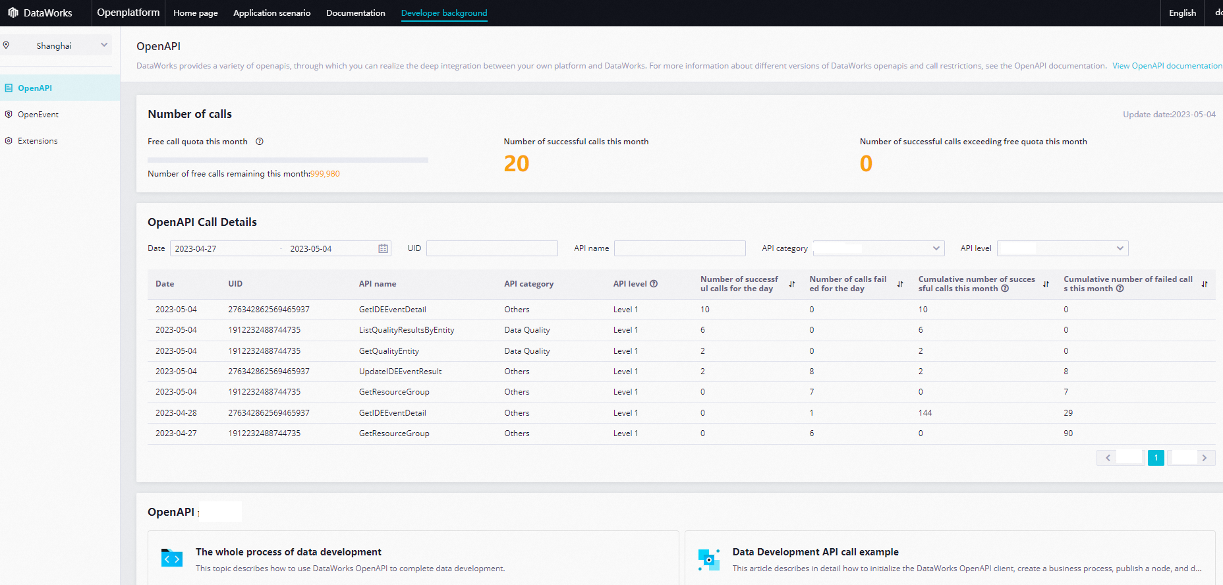Sort by successful calls for the day
The height and width of the screenshot is (585, 1223).
coord(792,284)
